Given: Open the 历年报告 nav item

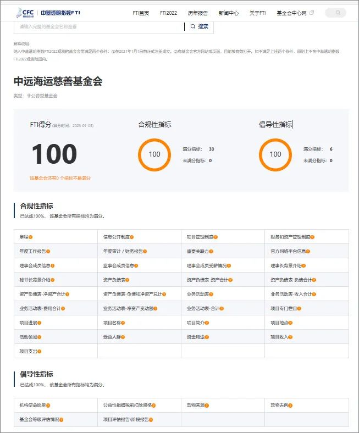Looking at the screenshot, I should point(197,13).
